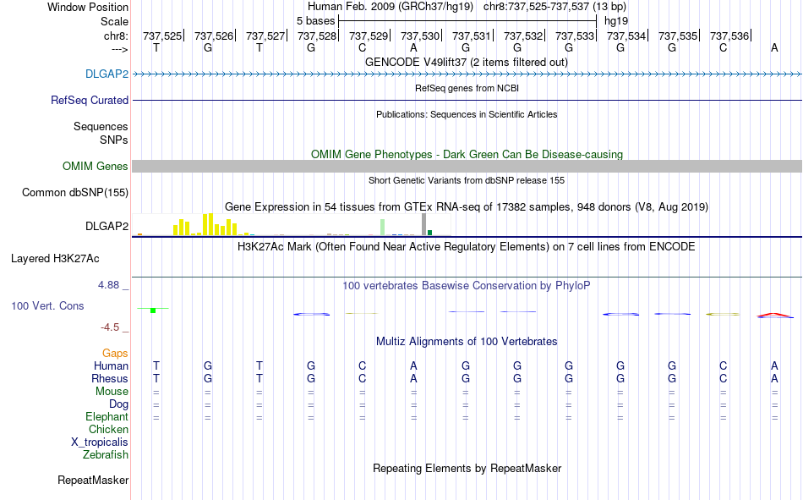Viewport: 803px width, 500px height.
Task: Click the Publications: Sequences in Scientific Articles title
Action: 467,114
